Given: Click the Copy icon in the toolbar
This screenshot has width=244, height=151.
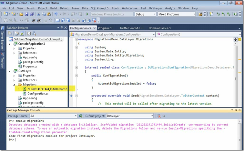Looking at the screenshot, I should coord(44,14).
